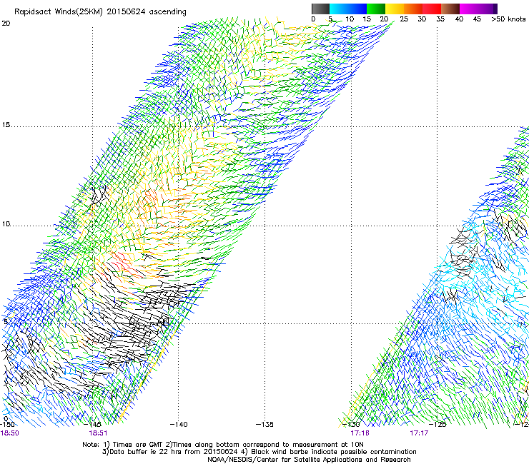Click the 'Rapidsact Winds(25KM) 20150624 ascending' title
Viewport: 529px width, 464px height.
click(x=100, y=12)
